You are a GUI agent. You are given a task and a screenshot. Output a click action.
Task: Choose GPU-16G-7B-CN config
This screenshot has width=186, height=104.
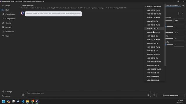[x=154, y=73]
